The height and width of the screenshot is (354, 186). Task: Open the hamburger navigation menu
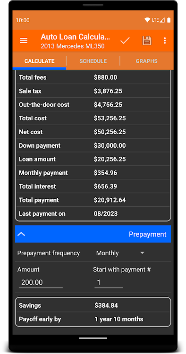click(24, 41)
